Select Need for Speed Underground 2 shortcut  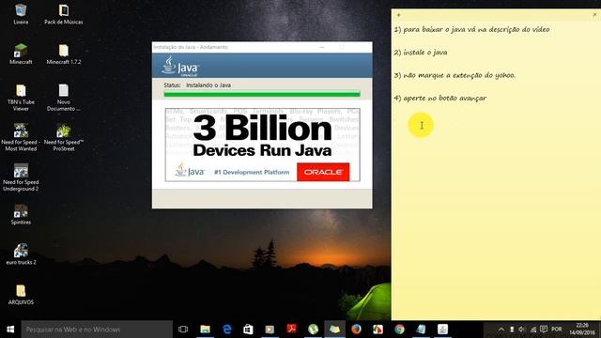[x=21, y=177]
